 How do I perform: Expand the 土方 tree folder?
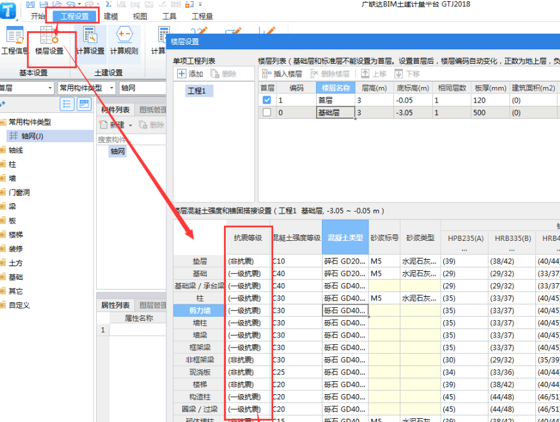[x=3, y=263]
